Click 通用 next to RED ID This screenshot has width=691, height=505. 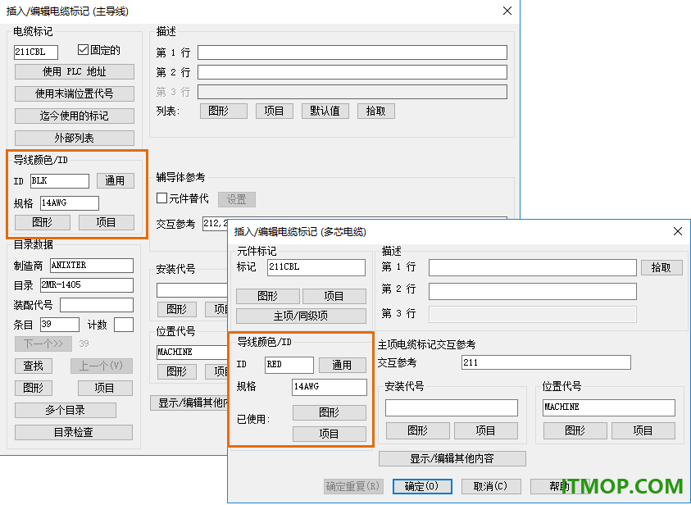coord(343,365)
